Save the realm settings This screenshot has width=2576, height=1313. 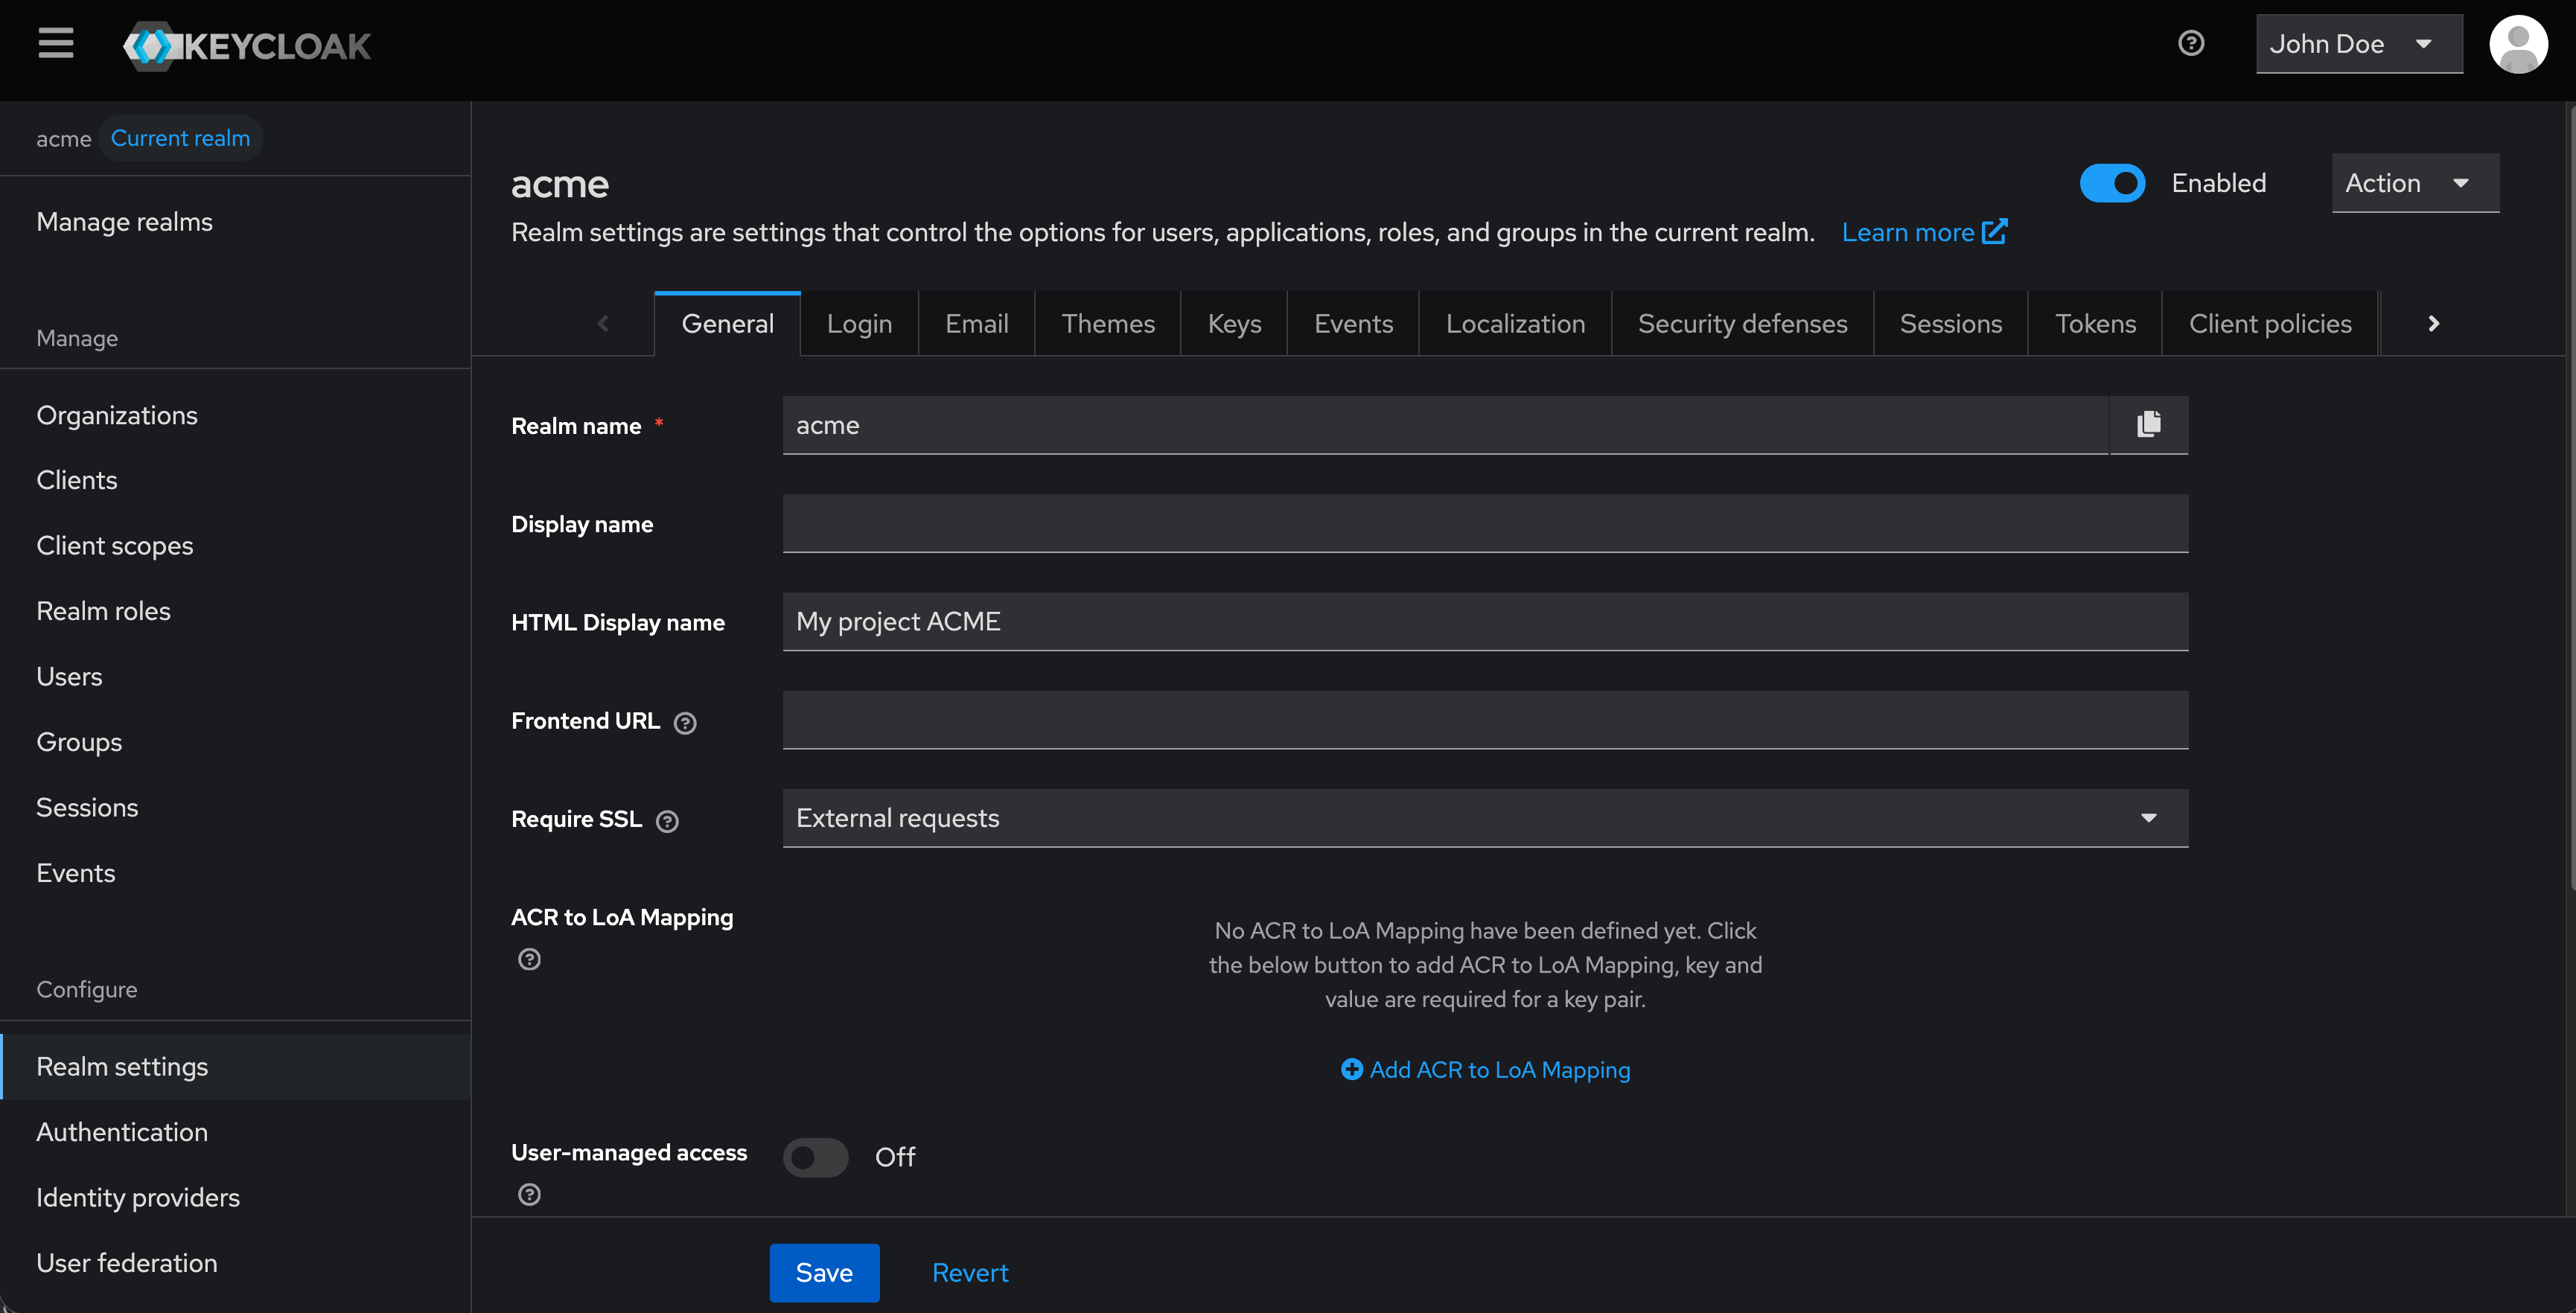pos(824,1272)
